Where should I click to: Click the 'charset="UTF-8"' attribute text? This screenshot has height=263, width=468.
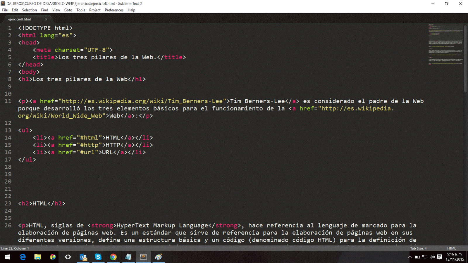coord(82,50)
